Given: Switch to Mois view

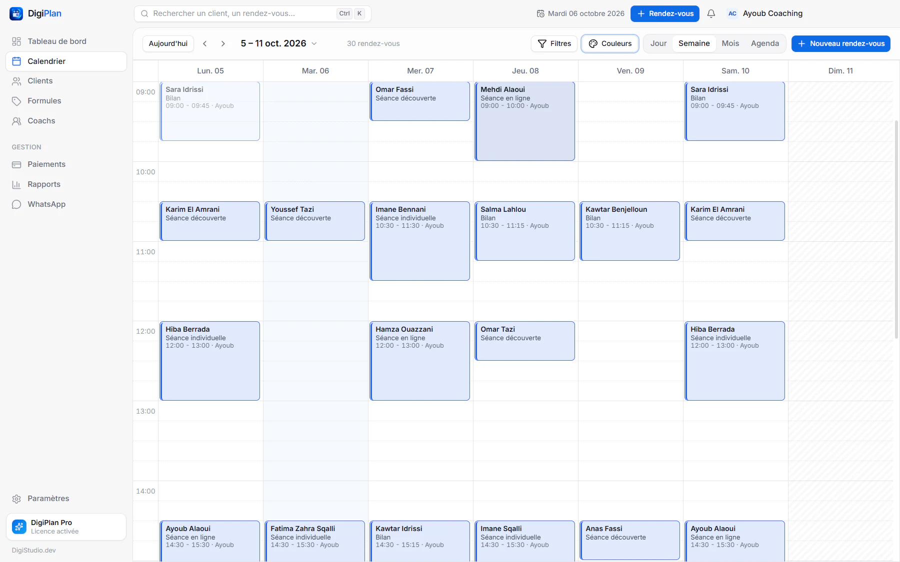Looking at the screenshot, I should pyautogui.click(x=730, y=43).
